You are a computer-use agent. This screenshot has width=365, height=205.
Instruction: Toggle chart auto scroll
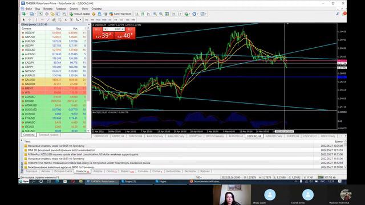[173, 14]
